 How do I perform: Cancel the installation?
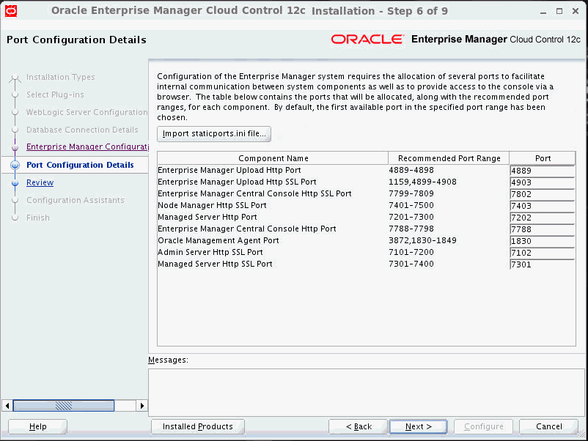click(548, 426)
